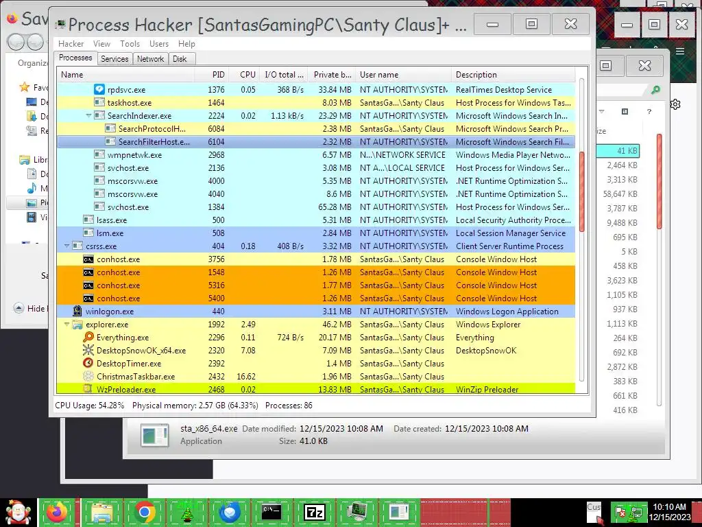Open the command prompt taskbar icon
The height and width of the screenshot is (527, 702).
[271, 512]
